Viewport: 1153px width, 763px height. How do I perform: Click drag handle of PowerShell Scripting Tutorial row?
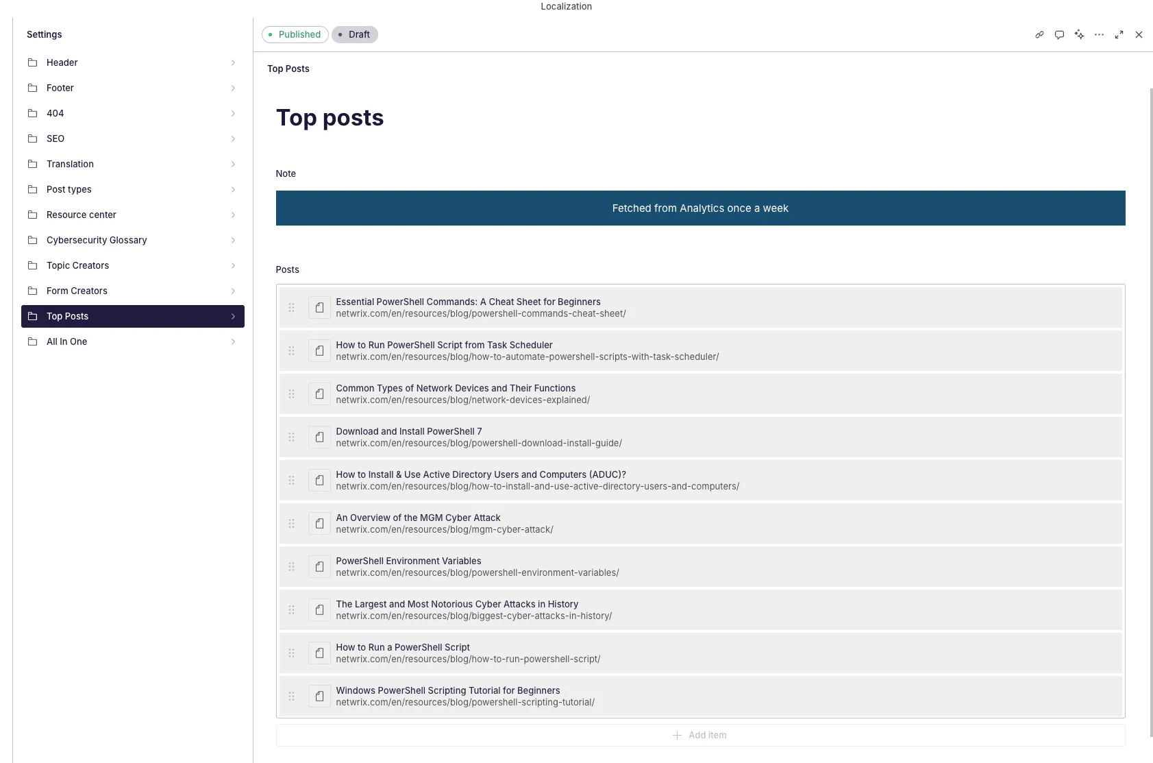coord(291,697)
